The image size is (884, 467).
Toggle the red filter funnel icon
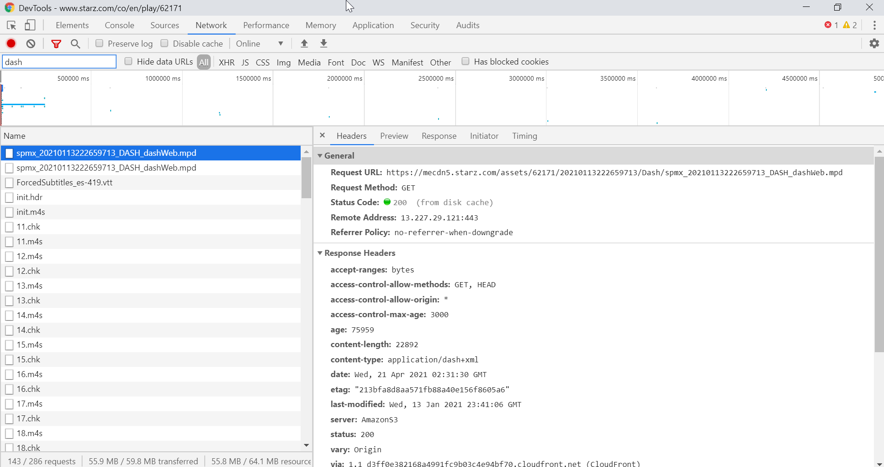click(x=56, y=43)
